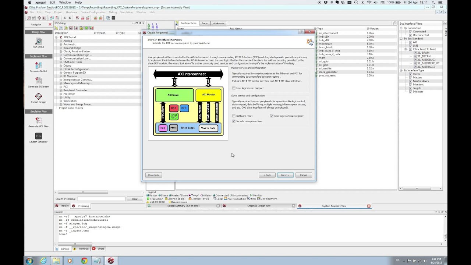Expand the Processor category

click(x=61, y=94)
